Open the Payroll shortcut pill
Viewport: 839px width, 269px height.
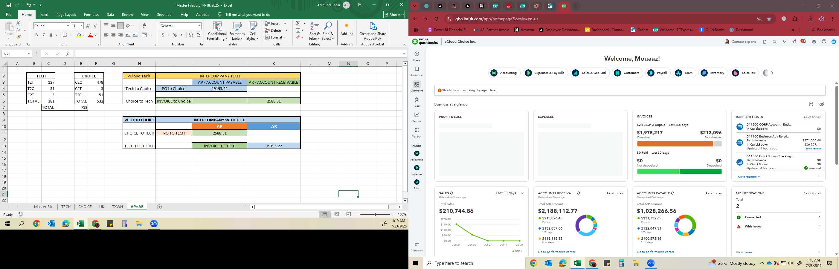point(658,73)
